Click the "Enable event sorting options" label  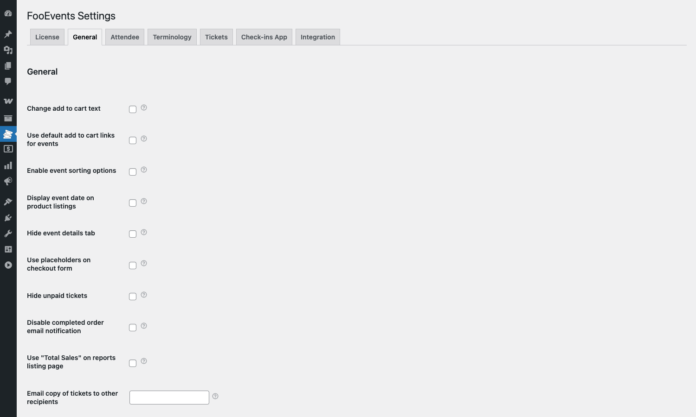[71, 171]
